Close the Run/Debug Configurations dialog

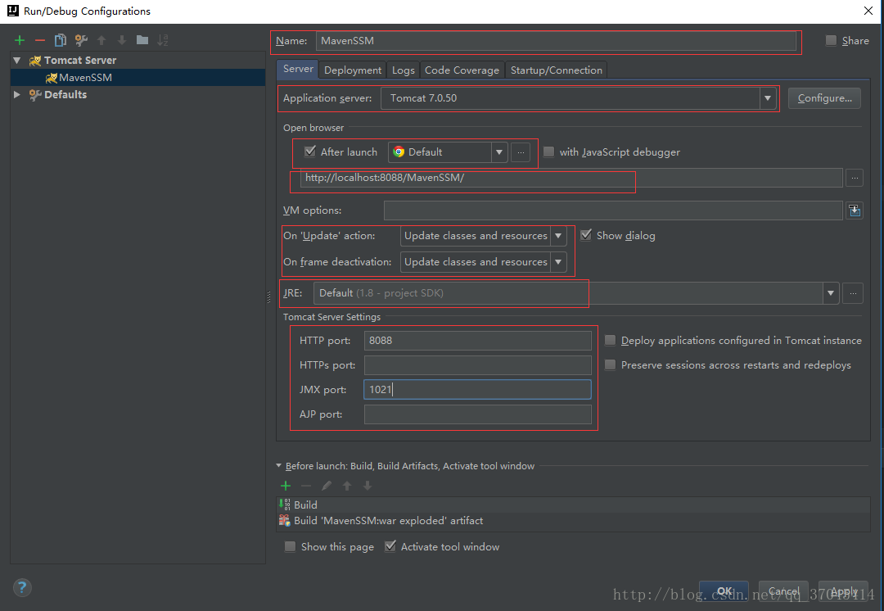point(868,11)
